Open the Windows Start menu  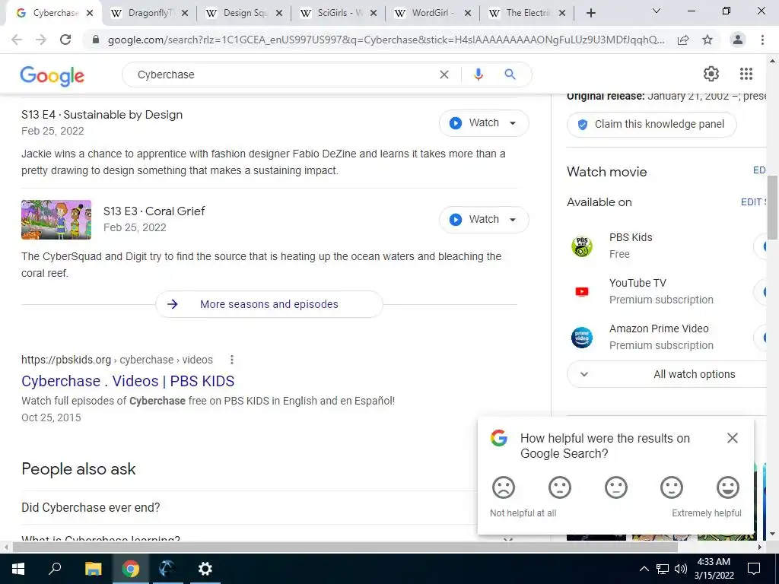tap(18, 569)
